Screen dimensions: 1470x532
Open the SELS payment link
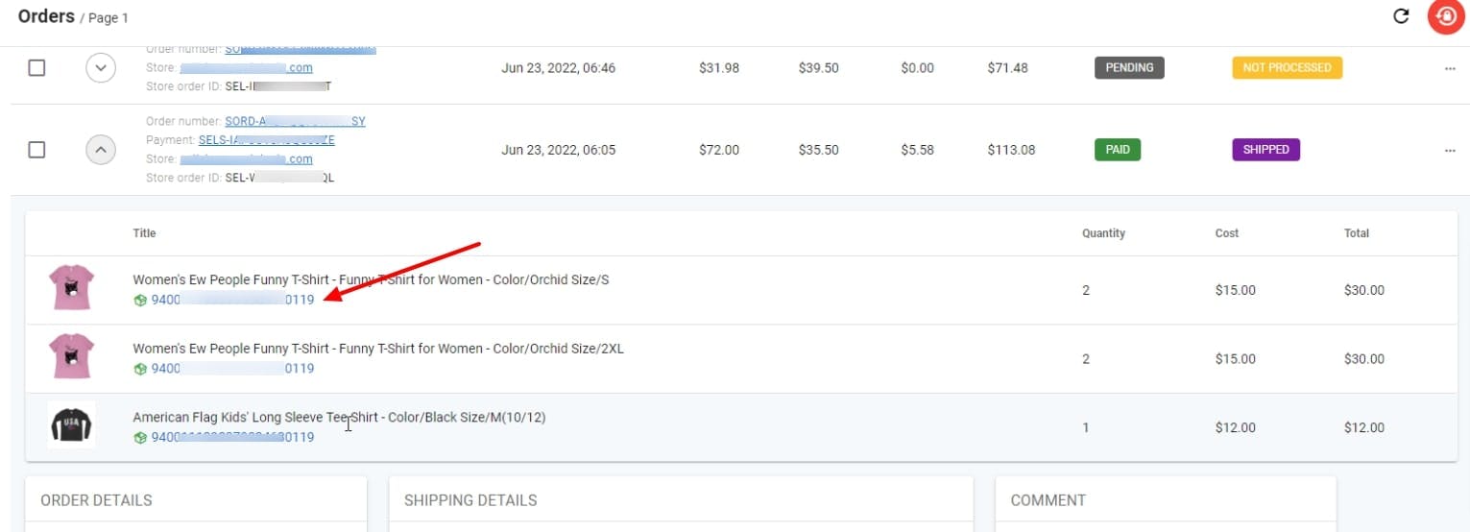pos(266,140)
